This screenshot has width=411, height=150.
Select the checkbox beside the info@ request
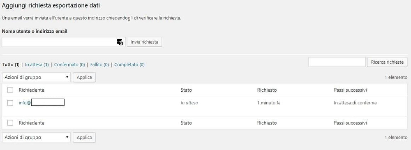click(x=10, y=103)
